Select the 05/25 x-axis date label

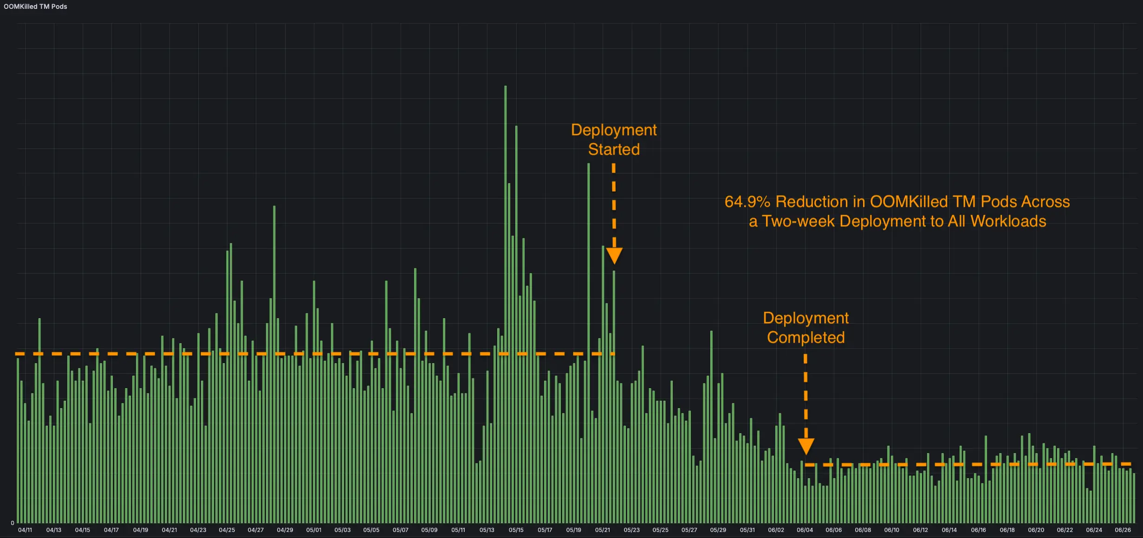click(x=661, y=530)
